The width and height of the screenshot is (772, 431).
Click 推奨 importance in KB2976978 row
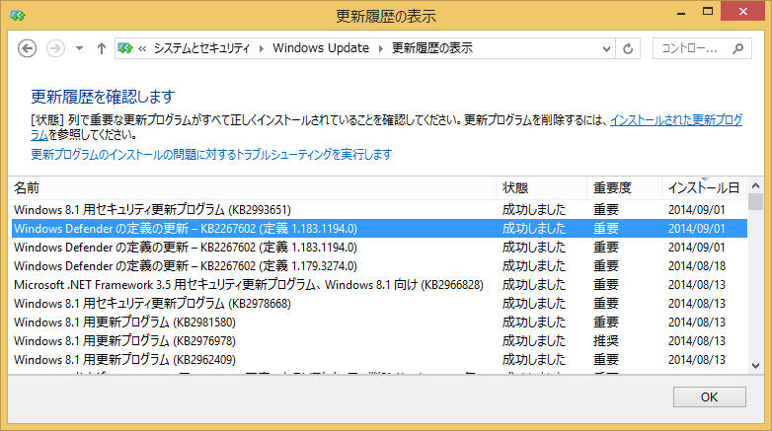[x=605, y=340]
